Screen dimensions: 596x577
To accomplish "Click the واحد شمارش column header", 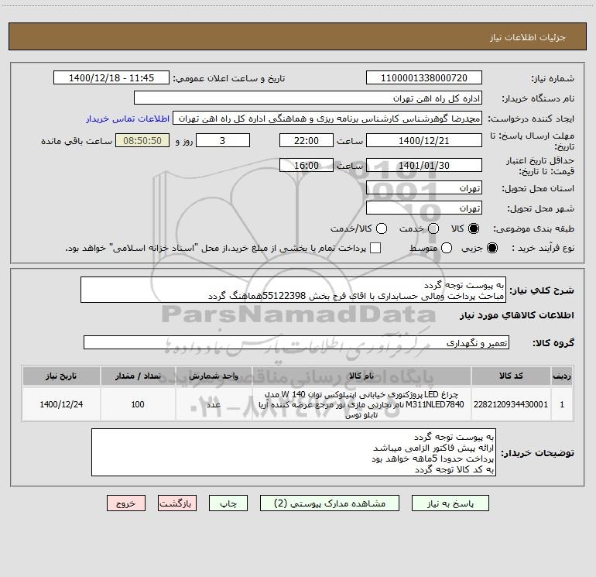I will (x=214, y=376).
